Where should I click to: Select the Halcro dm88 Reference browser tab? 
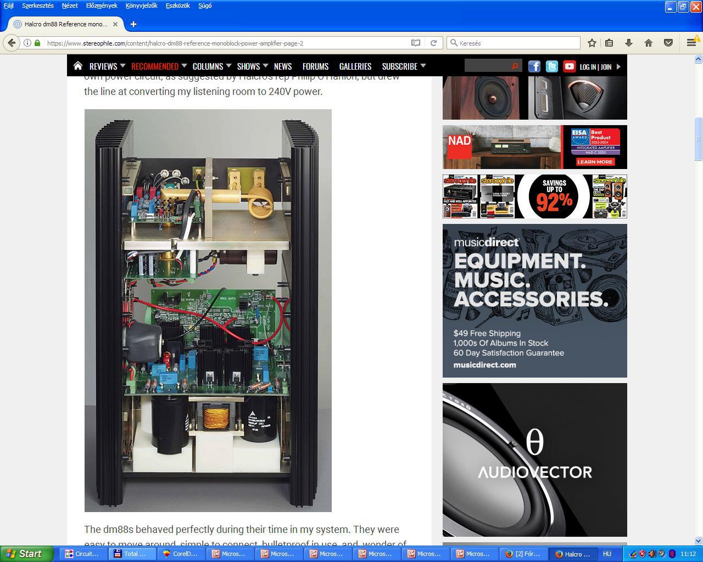[x=66, y=24]
